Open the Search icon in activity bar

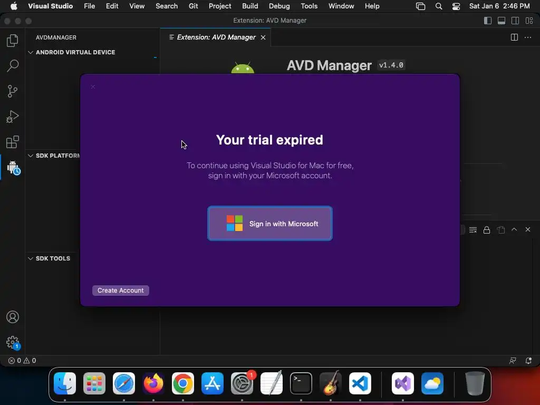coord(13,65)
